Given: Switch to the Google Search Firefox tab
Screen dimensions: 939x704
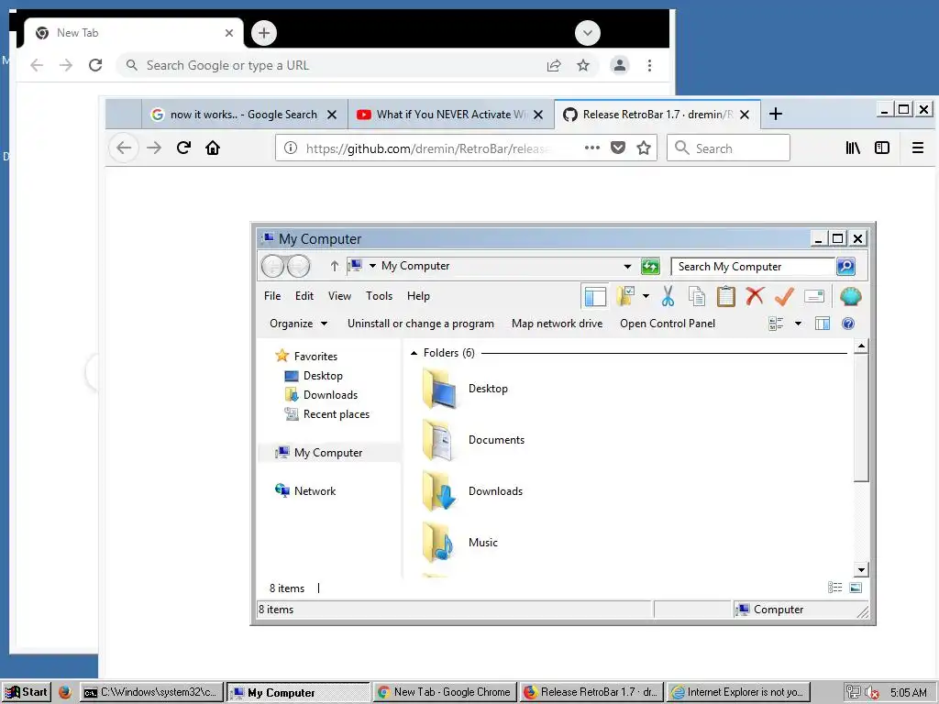Looking at the screenshot, I should pyautogui.click(x=244, y=115).
